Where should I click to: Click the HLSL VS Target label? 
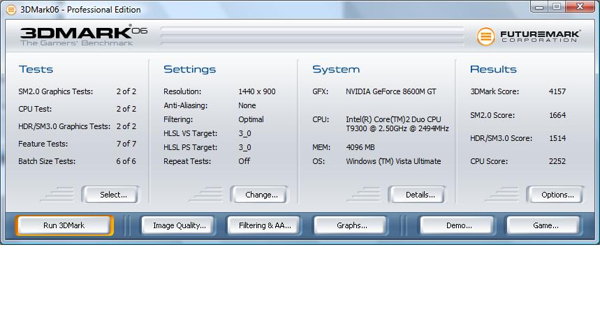[190, 133]
